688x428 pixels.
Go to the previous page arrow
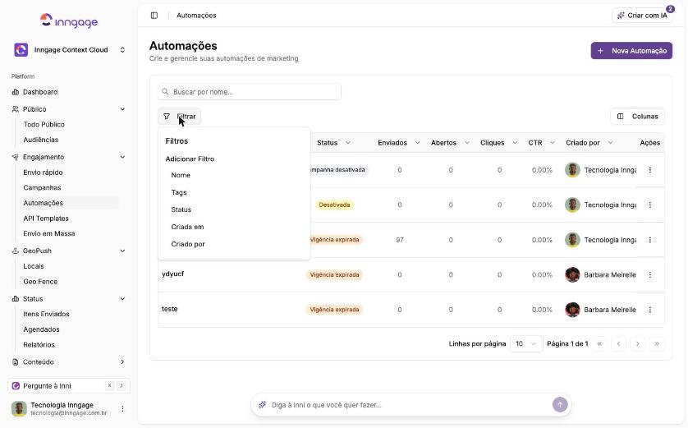pos(619,343)
